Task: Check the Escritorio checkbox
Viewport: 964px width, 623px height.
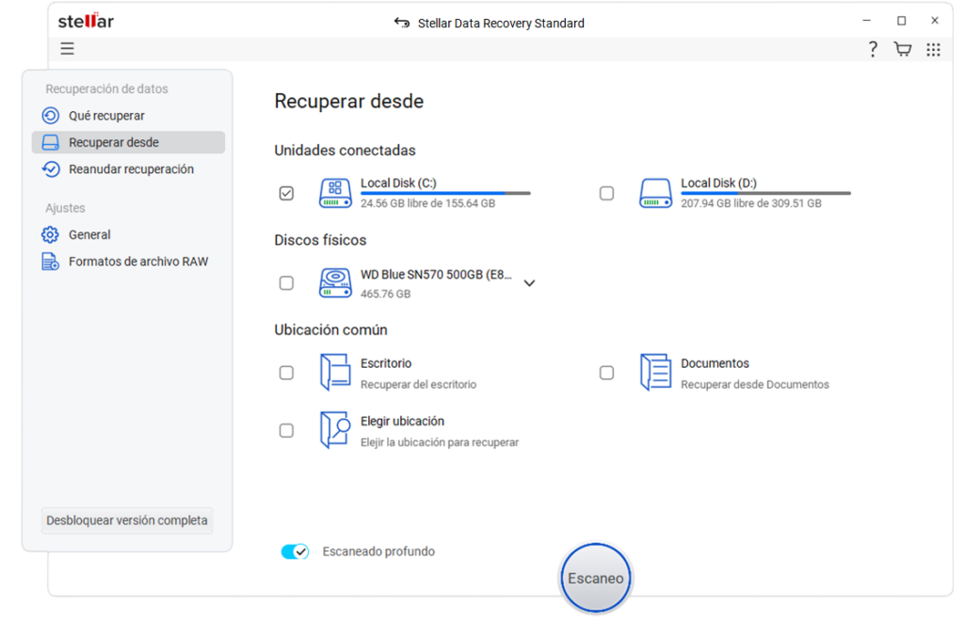Action: click(x=286, y=373)
